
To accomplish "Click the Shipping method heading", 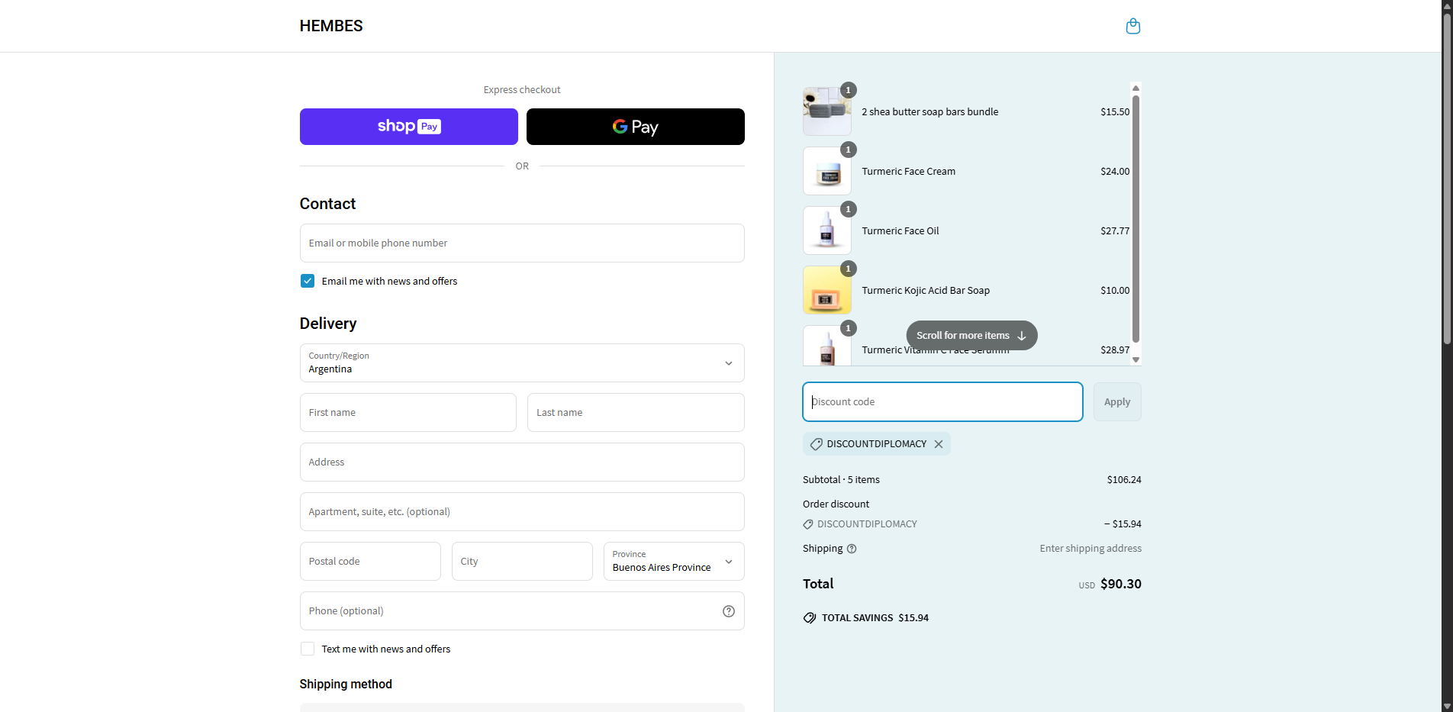I will point(346,684).
